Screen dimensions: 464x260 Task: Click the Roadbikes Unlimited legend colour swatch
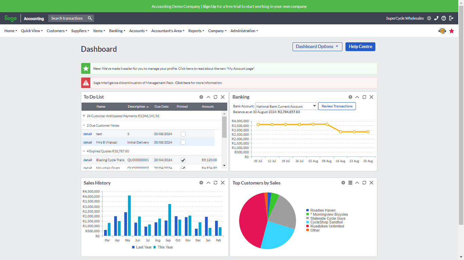pyautogui.click(x=307, y=226)
